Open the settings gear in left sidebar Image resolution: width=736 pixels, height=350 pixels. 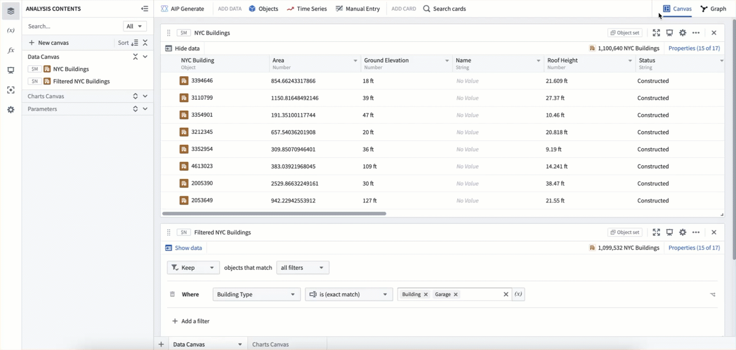[10, 110]
